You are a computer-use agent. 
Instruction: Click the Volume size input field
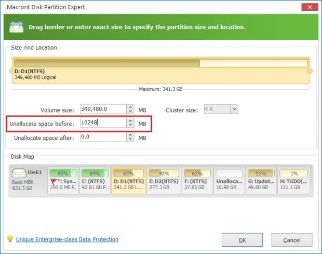(102, 109)
